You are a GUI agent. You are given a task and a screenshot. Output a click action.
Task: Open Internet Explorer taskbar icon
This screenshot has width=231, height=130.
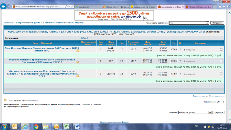point(25,127)
